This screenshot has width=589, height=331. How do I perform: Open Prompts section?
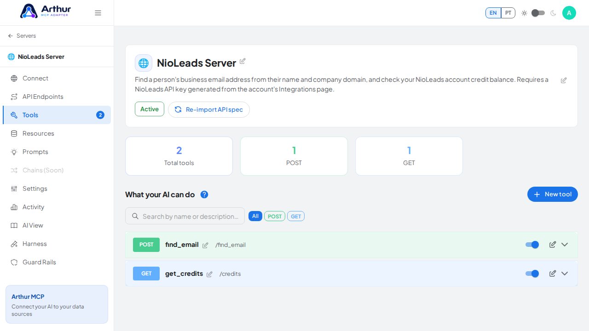pos(57,152)
